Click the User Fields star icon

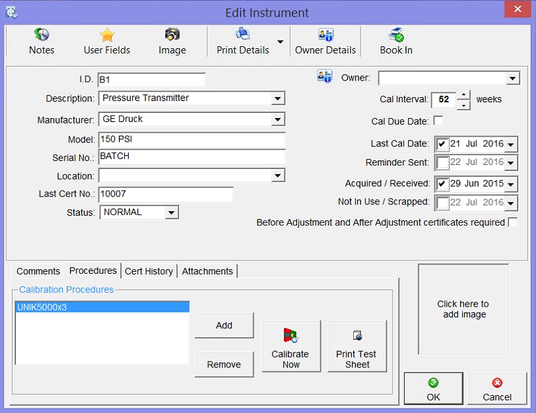click(x=107, y=35)
